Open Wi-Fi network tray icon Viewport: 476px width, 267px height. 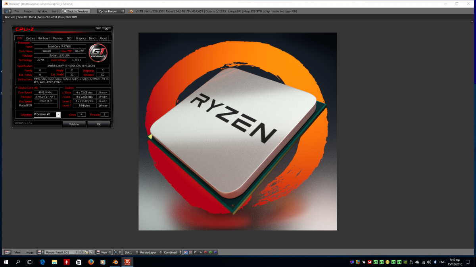423,262
